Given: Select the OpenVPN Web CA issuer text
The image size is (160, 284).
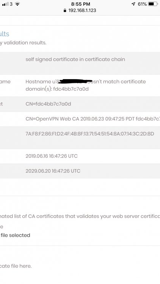Looking at the screenshot, I should pyautogui.click(x=93, y=119).
